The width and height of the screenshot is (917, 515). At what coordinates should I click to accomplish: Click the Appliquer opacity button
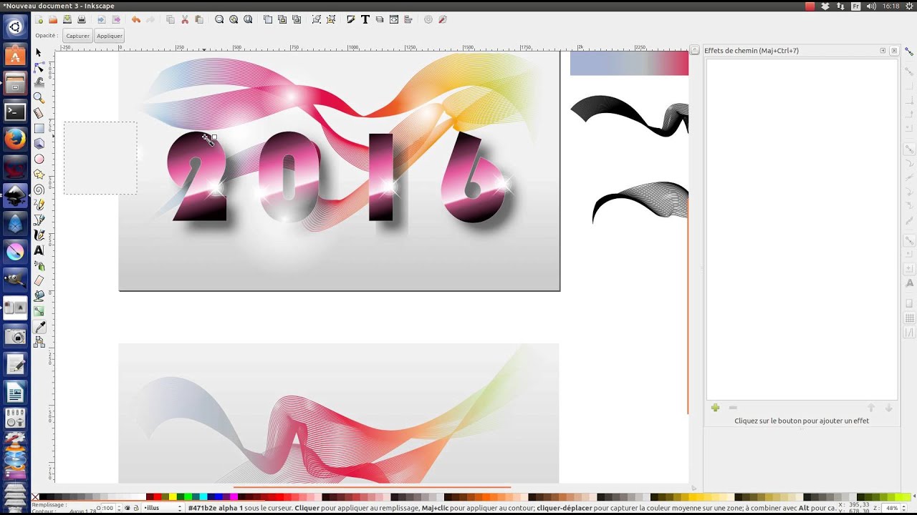(x=110, y=36)
